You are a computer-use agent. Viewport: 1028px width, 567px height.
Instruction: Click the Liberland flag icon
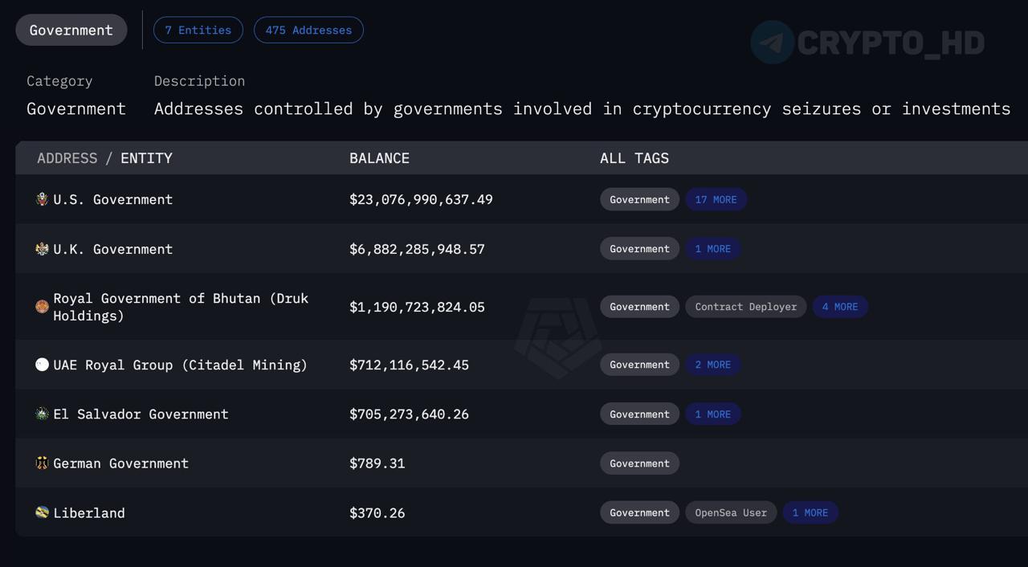click(43, 512)
